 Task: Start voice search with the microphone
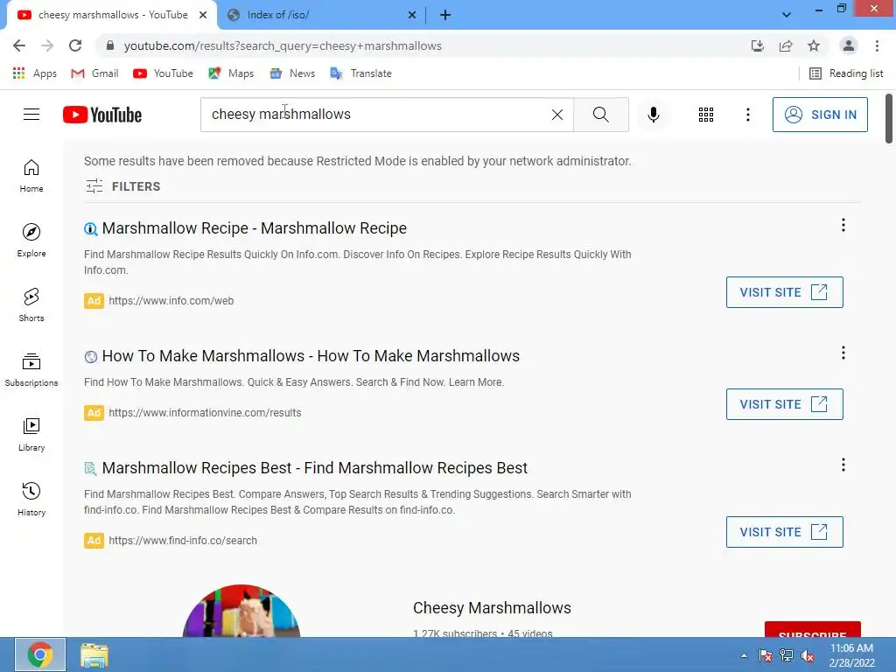coord(653,115)
